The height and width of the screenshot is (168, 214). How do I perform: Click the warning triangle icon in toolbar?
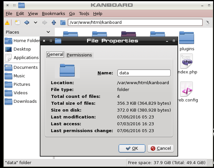click(7, 23)
